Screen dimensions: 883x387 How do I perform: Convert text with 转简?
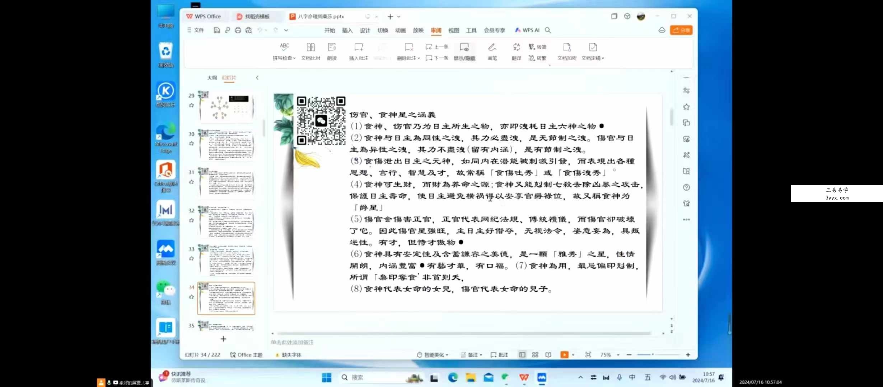pos(537,47)
